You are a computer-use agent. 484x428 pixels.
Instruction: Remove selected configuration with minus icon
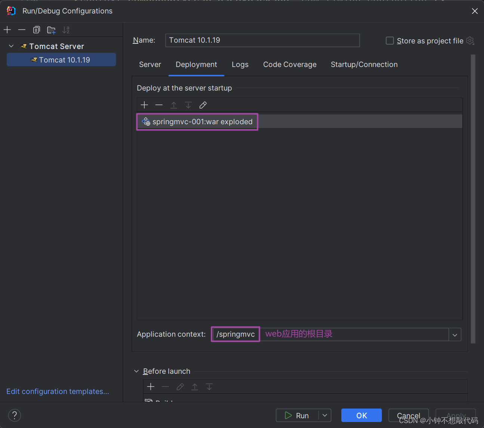(x=22, y=30)
